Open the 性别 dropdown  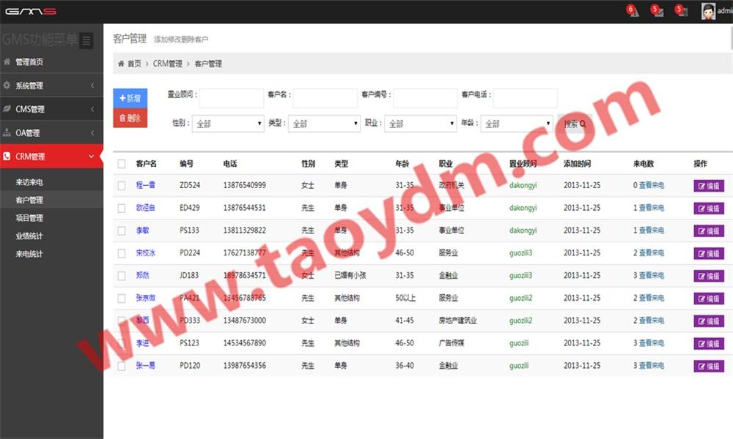228,124
